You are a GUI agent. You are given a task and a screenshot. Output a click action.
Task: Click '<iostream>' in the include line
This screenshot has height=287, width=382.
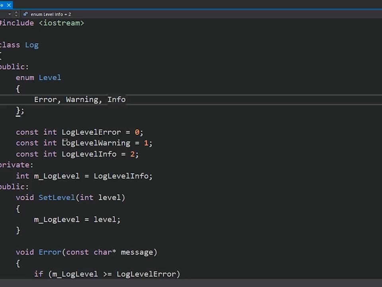[61, 23]
